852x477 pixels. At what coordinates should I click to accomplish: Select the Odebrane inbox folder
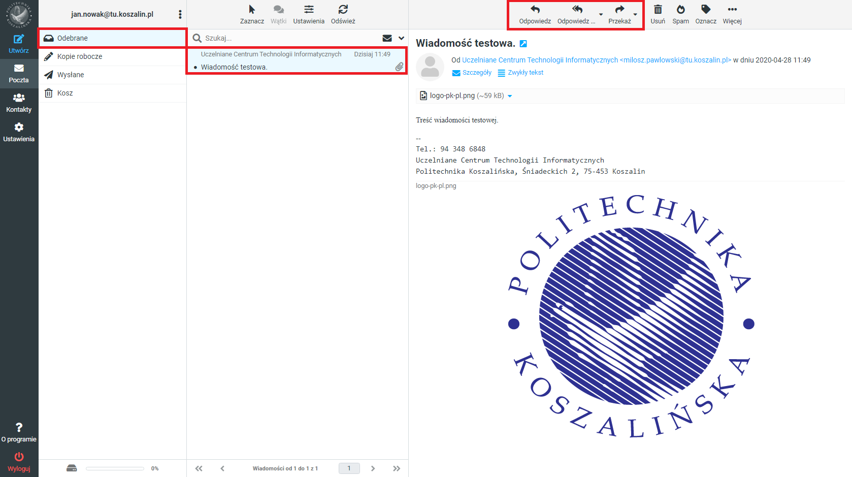click(x=113, y=38)
